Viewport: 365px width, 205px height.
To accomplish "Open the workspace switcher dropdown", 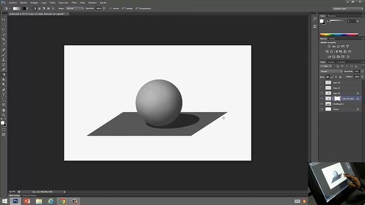I will coord(348,9).
